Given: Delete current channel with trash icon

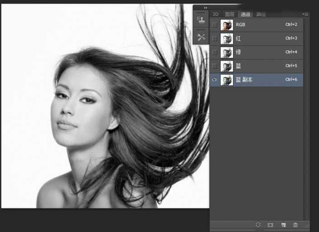Looking at the screenshot, I should pos(295,224).
